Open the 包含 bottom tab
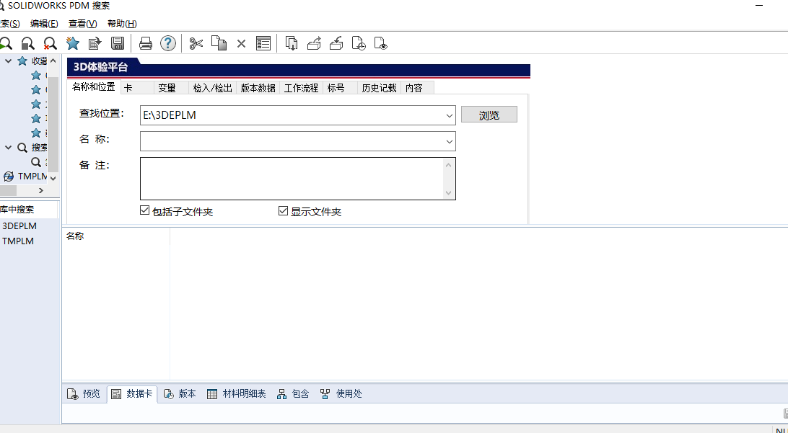The image size is (788, 433). click(293, 394)
